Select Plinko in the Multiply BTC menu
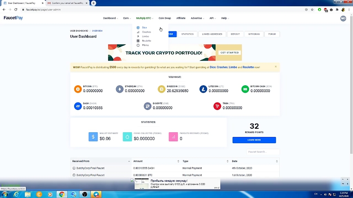 [x=146, y=45]
